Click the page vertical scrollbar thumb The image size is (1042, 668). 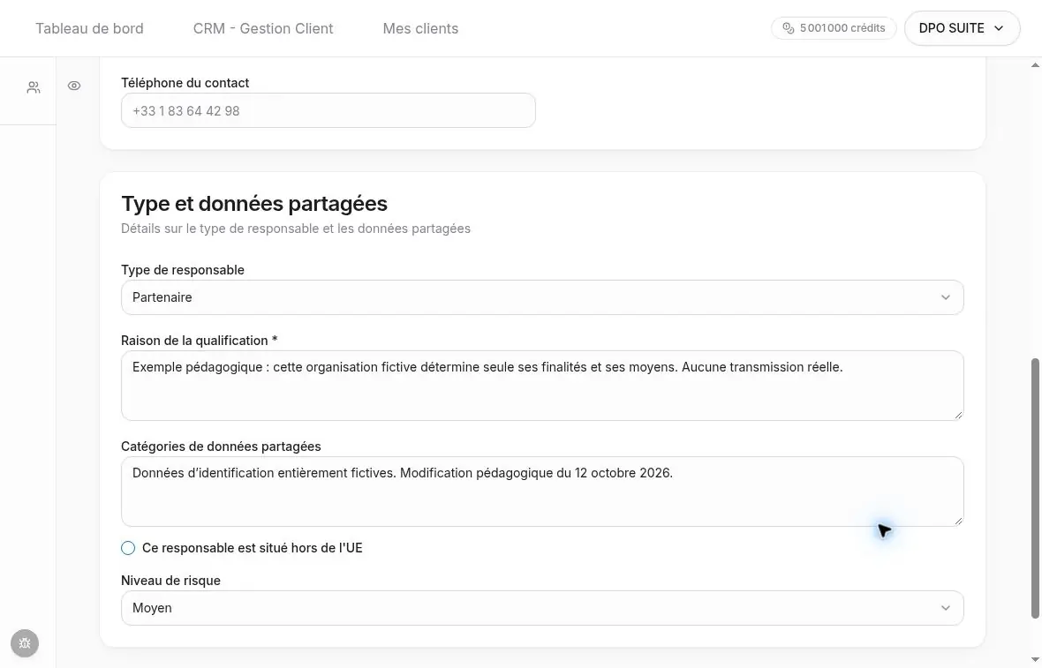(1035, 488)
